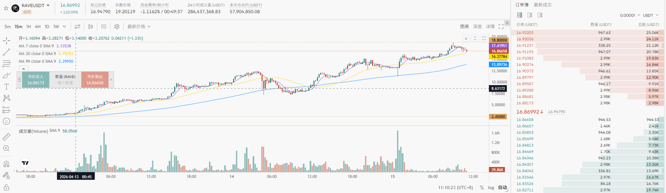
Task: Open the 0.00001 price precision dropdown
Action: pyautogui.click(x=630, y=15)
